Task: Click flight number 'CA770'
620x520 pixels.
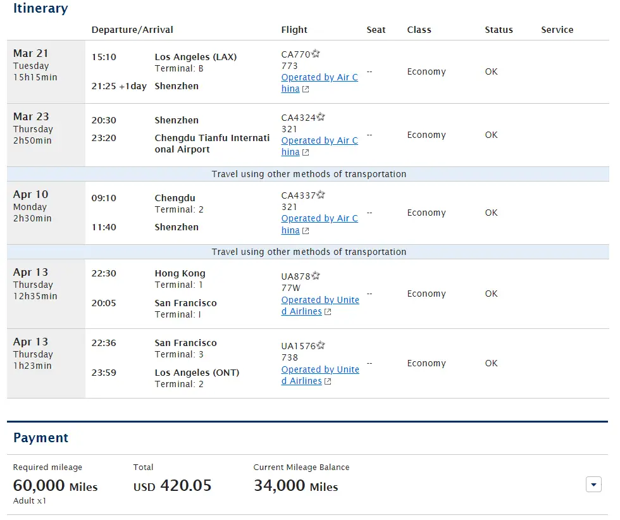Action: click(296, 54)
